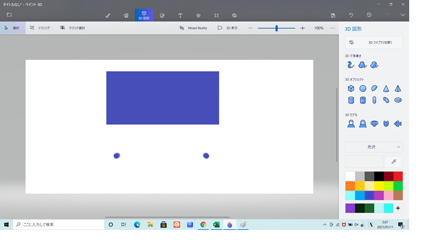Insert a 3D cube object
438x246 pixels.
coord(351,89)
